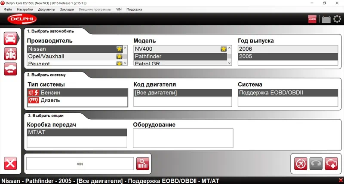The width and height of the screenshot is (344, 184).
Task: Click the red X cancel icon at bottom left
Action: coord(10,163)
